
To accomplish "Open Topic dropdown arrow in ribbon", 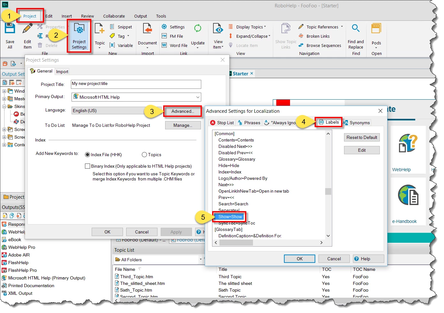I will tap(100, 48).
